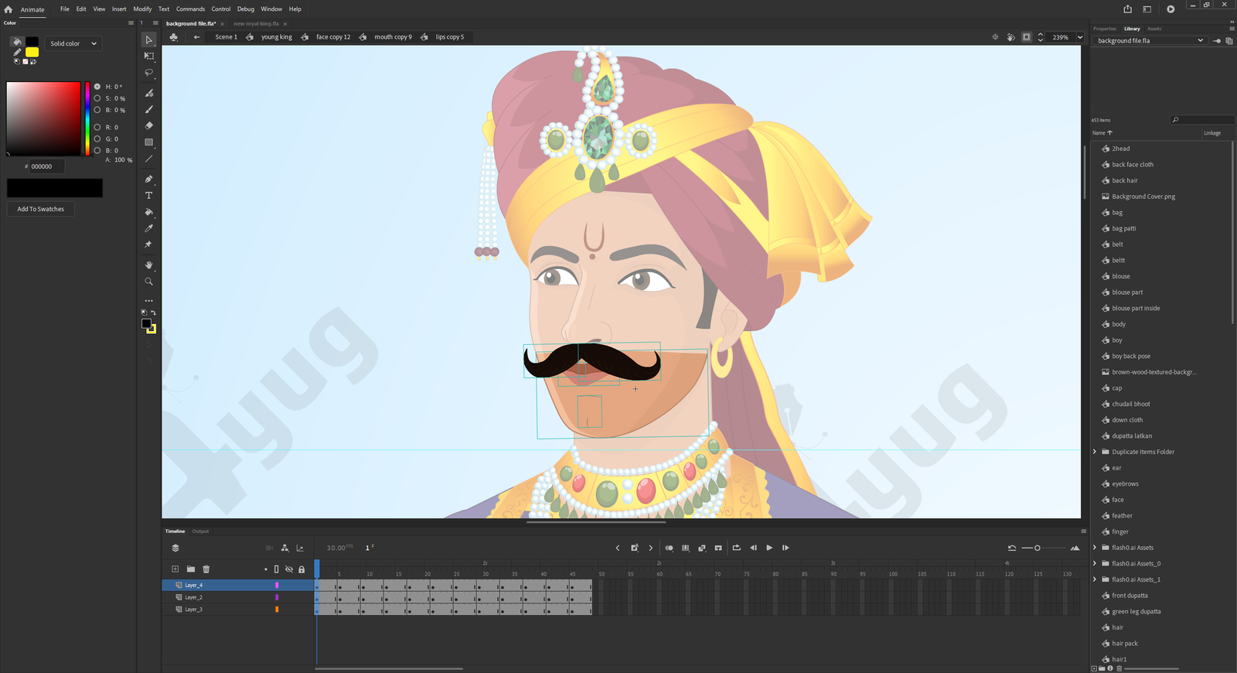
Task: Select the Hue radio button
Action: click(97, 87)
